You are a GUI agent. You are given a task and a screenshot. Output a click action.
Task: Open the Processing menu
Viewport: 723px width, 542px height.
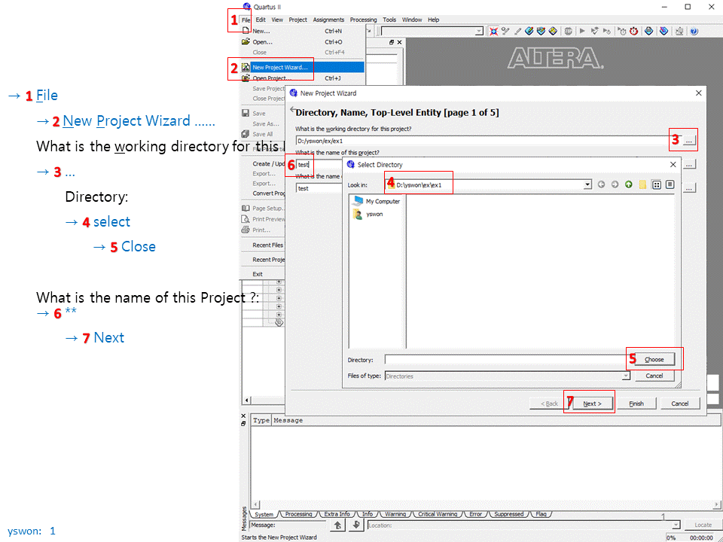pyautogui.click(x=363, y=20)
